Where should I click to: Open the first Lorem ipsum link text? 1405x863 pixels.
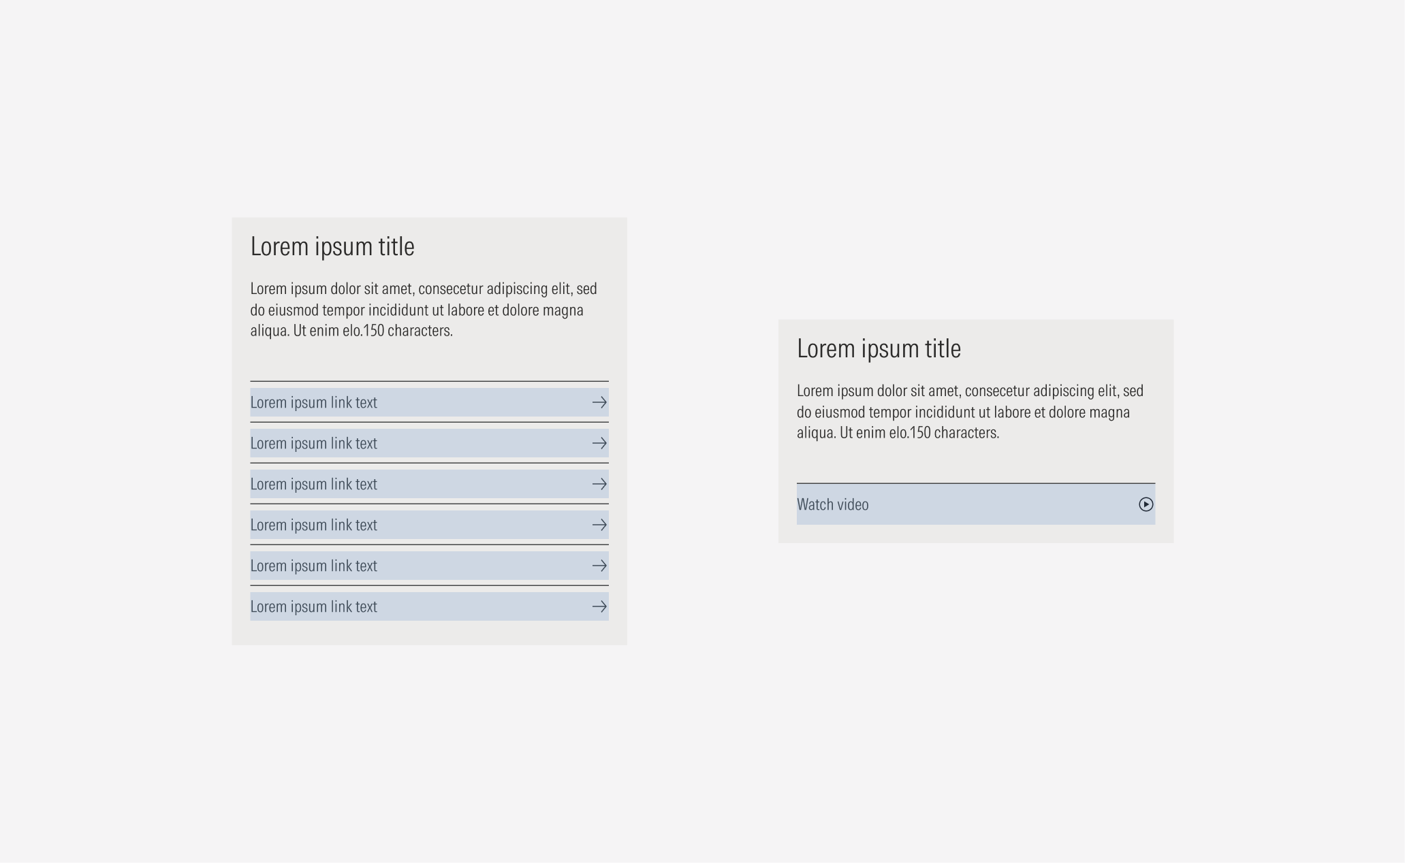[314, 402]
